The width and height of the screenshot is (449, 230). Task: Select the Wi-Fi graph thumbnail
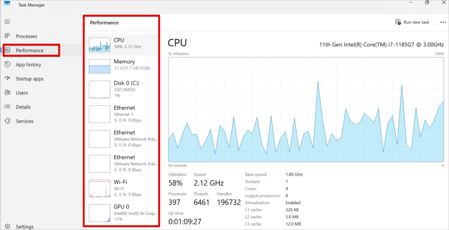(x=100, y=188)
